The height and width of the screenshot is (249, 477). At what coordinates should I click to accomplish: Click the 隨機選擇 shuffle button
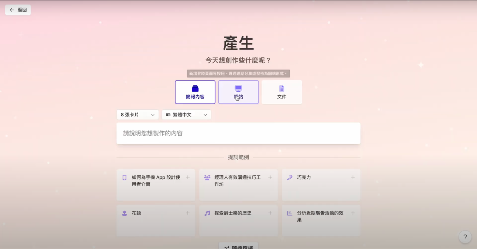pyautogui.click(x=238, y=246)
